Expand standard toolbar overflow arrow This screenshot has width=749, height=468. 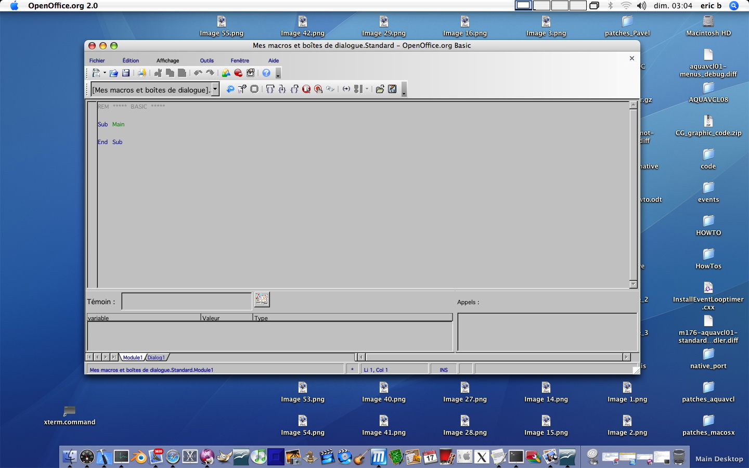(x=278, y=73)
